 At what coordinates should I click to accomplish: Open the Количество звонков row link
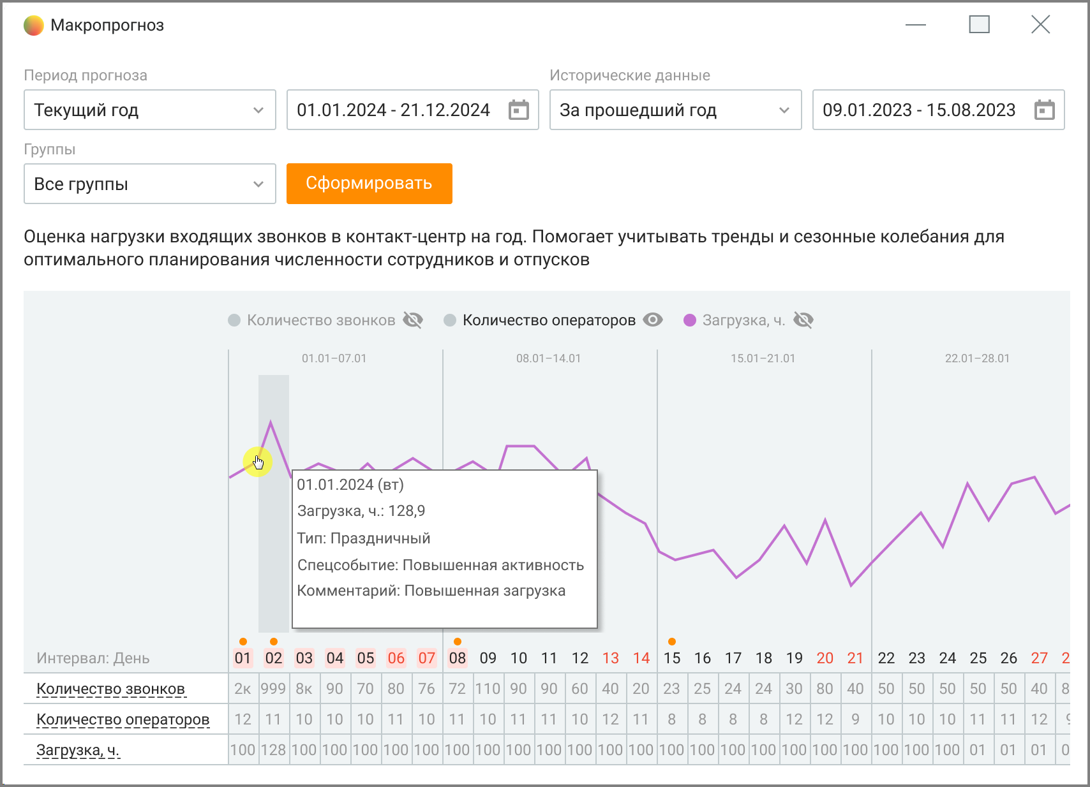point(111,689)
